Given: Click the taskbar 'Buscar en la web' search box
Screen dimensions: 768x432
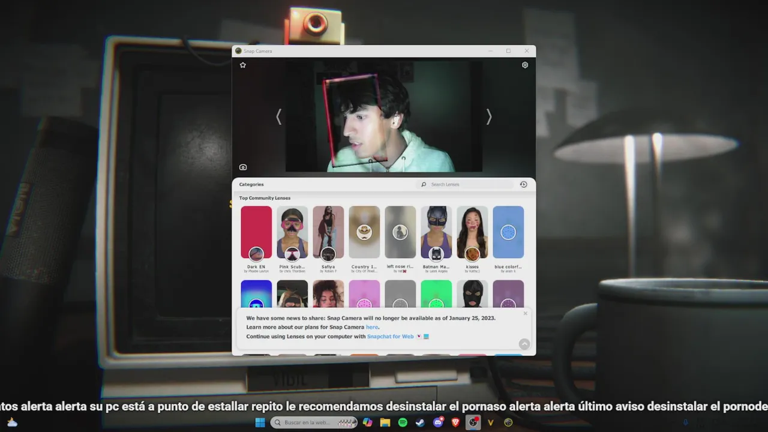Looking at the screenshot, I should [x=314, y=422].
